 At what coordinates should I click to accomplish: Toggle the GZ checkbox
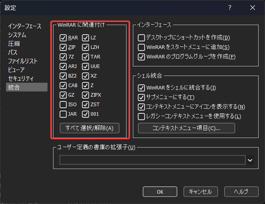point(63,95)
